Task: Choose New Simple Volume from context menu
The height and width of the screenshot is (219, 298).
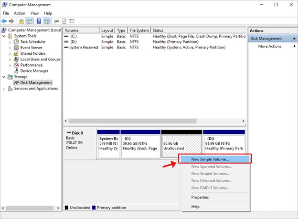Action: pyautogui.click(x=215, y=159)
